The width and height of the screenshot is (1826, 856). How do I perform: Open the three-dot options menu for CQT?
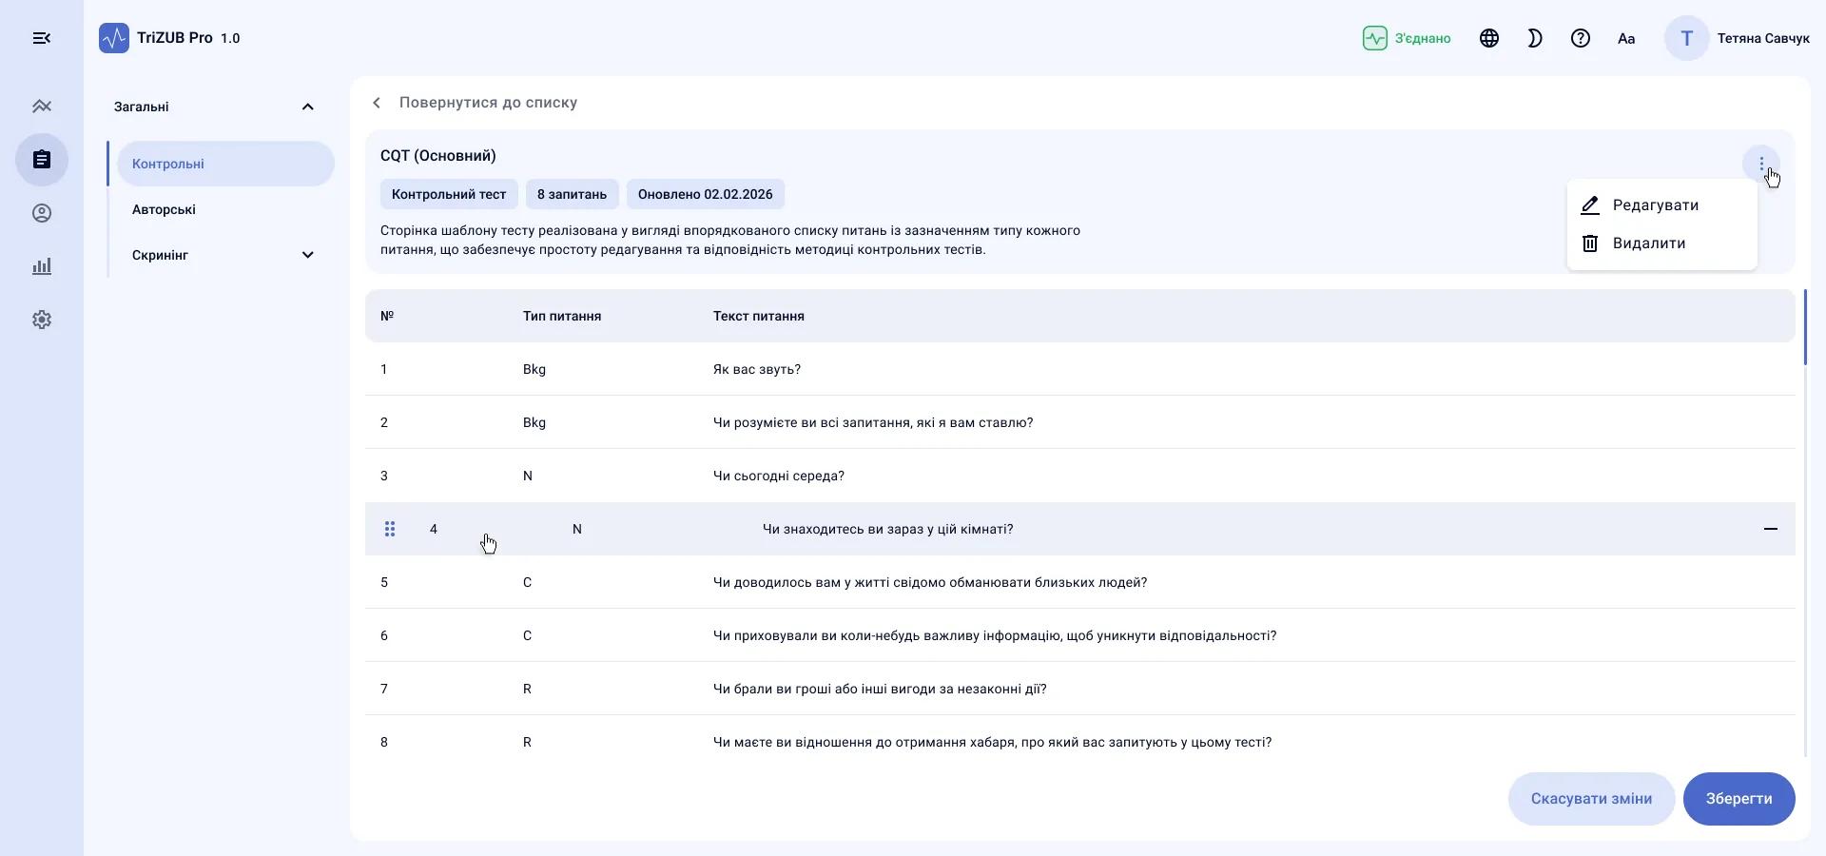click(x=1761, y=164)
